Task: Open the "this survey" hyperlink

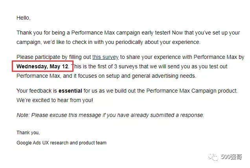Action: (105, 57)
